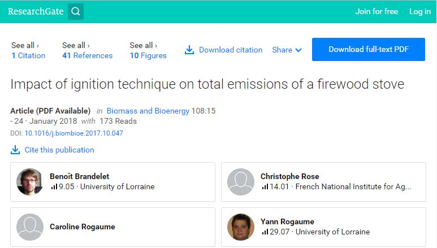Open Caroline Rogaume's avatar placeholder
The width and height of the screenshot is (437, 248).
pos(30,227)
